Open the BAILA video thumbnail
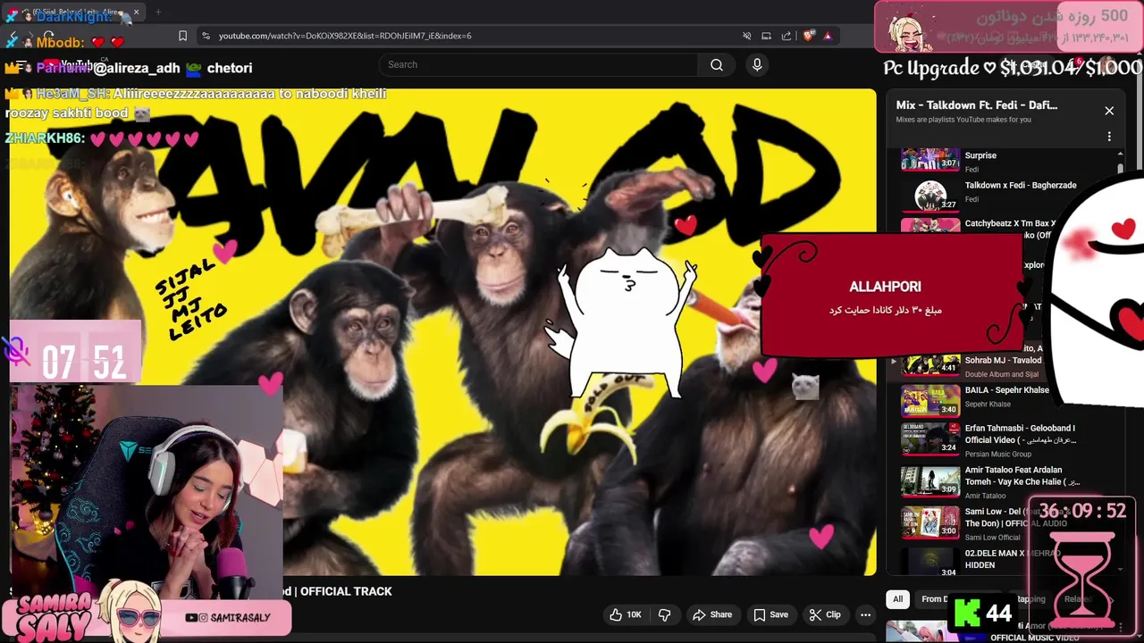The image size is (1144, 643). (x=930, y=401)
